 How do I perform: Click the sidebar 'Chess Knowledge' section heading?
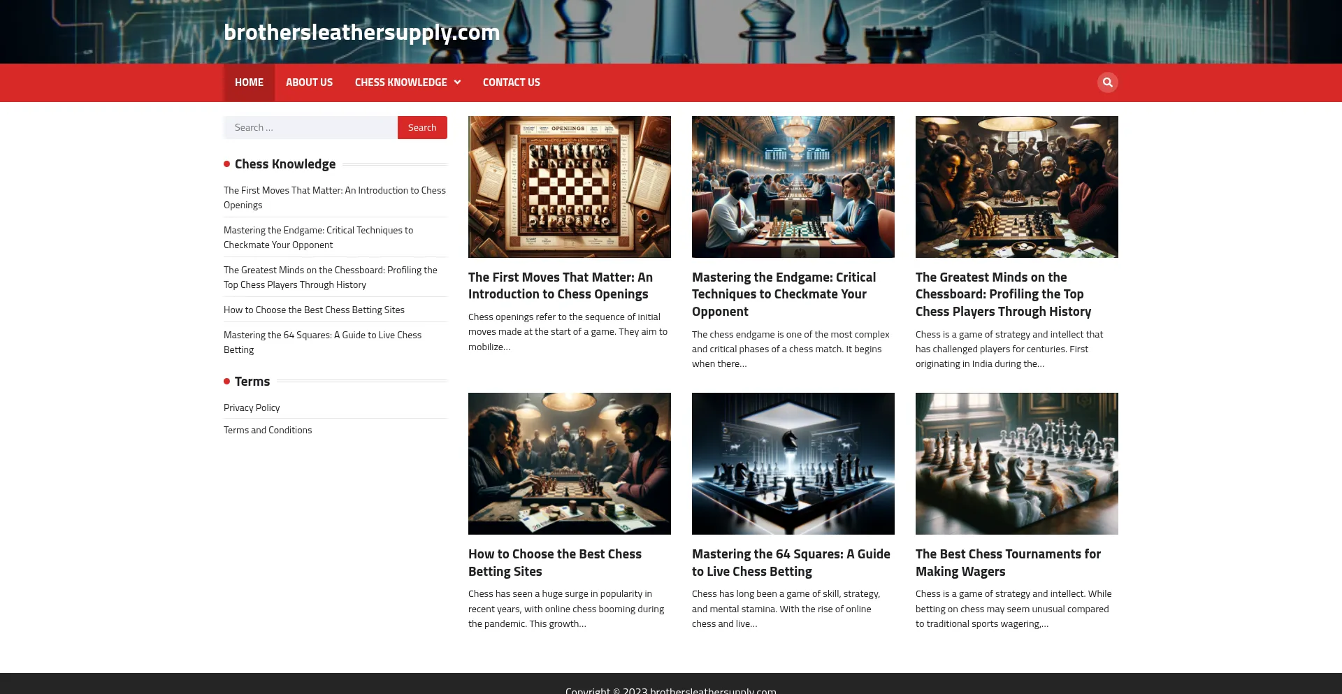(285, 164)
